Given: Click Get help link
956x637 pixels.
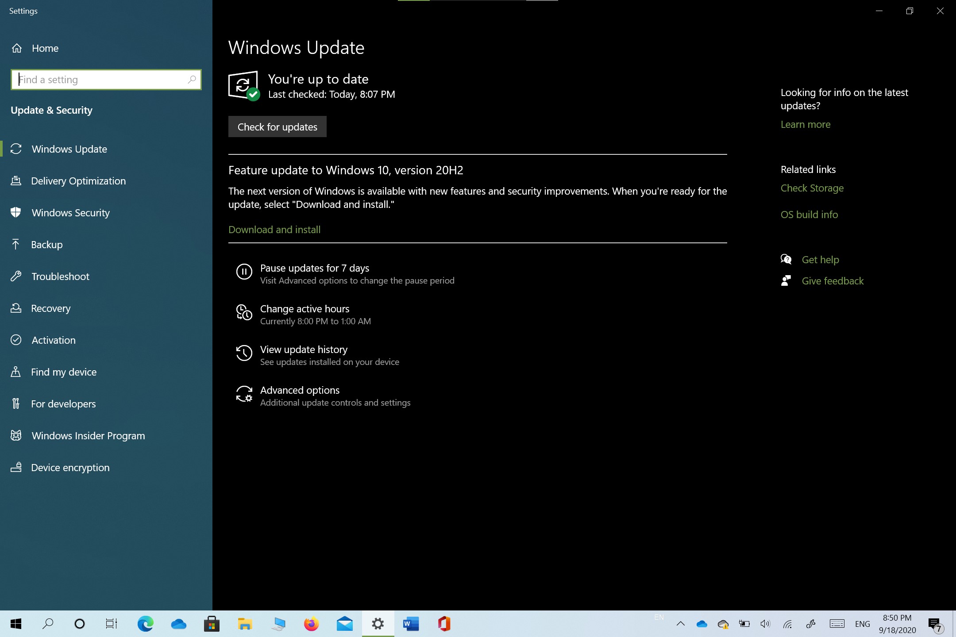Looking at the screenshot, I should tap(821, 260).
